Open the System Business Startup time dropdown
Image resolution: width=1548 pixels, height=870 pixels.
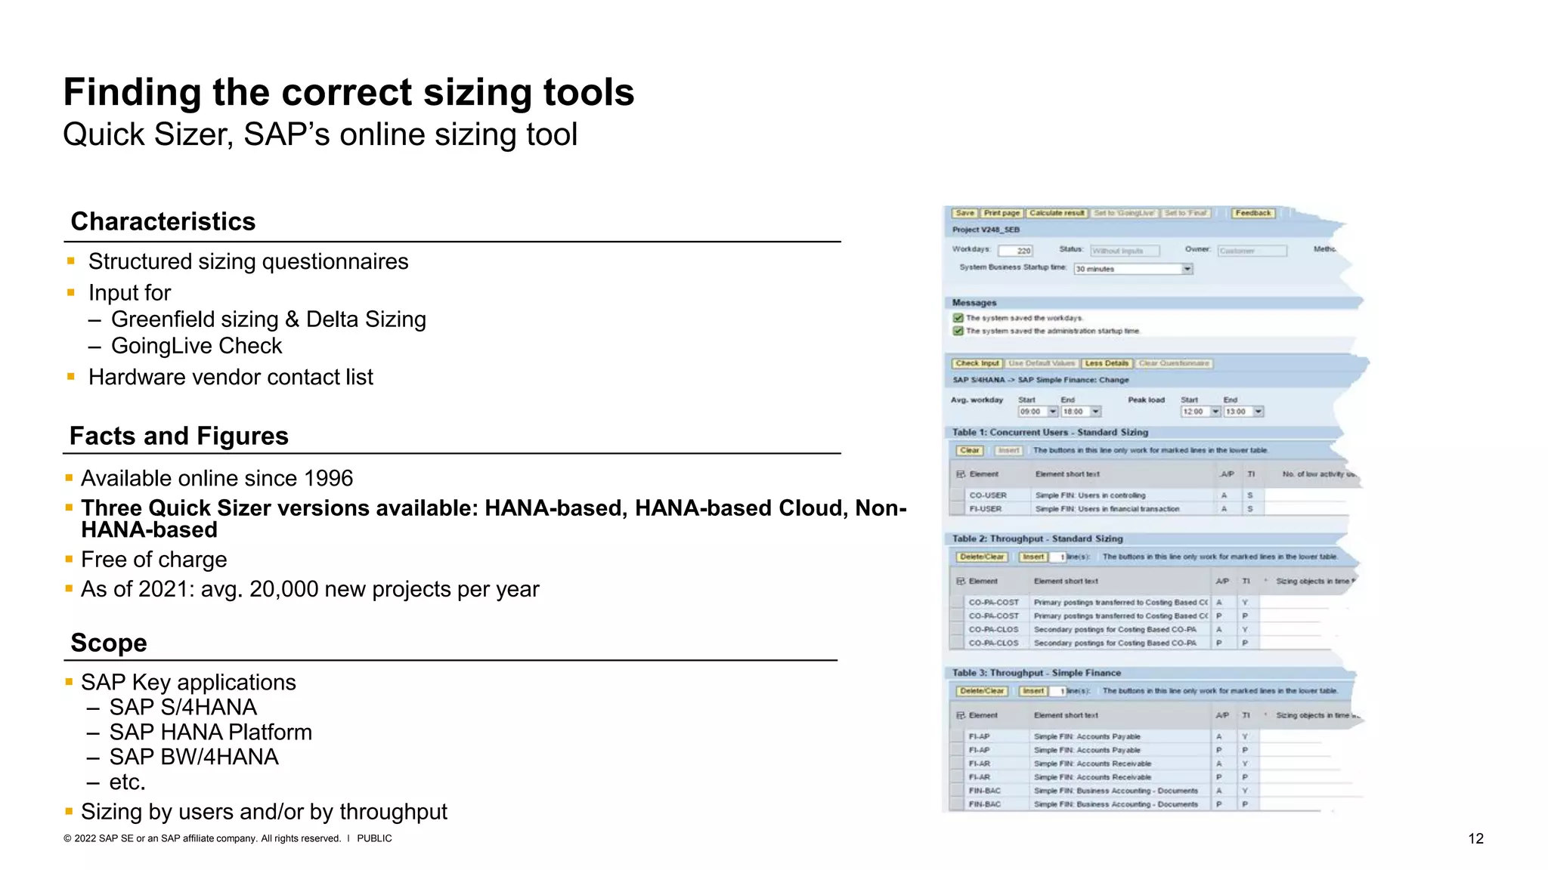(x=1187, y=269)
